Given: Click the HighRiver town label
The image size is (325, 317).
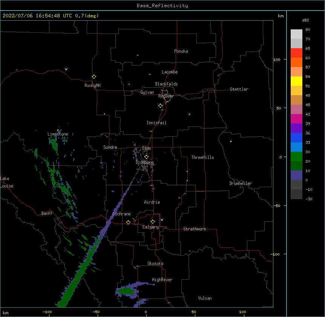Looking at the screenshot, I should point(162,280).
